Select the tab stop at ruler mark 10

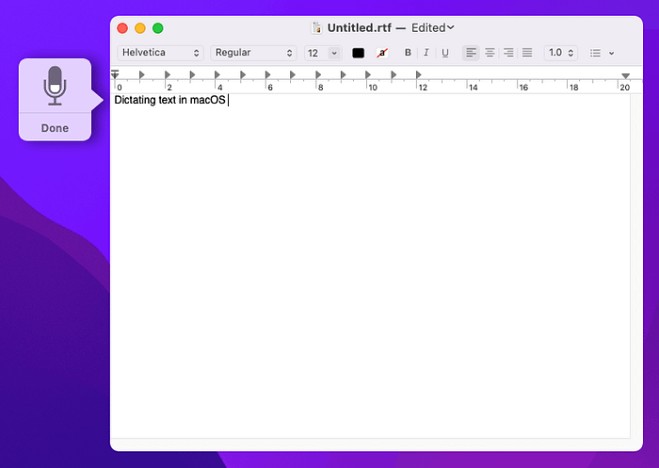point(368,74)
